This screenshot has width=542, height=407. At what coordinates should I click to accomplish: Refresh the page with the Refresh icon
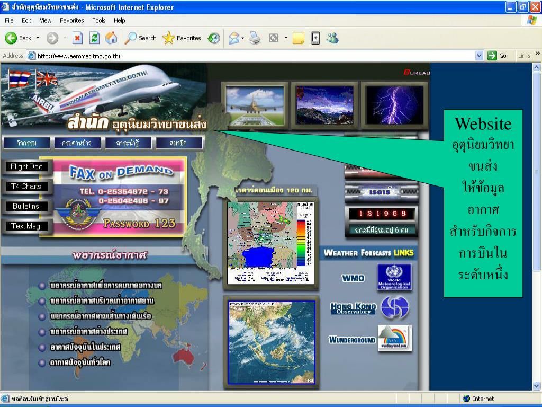(x=94, y=38)
